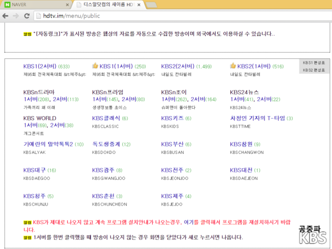Switch to the NAVER tab
Viewport: 332px width, 249px height.
pyautogui.click(x=36, y=4)
